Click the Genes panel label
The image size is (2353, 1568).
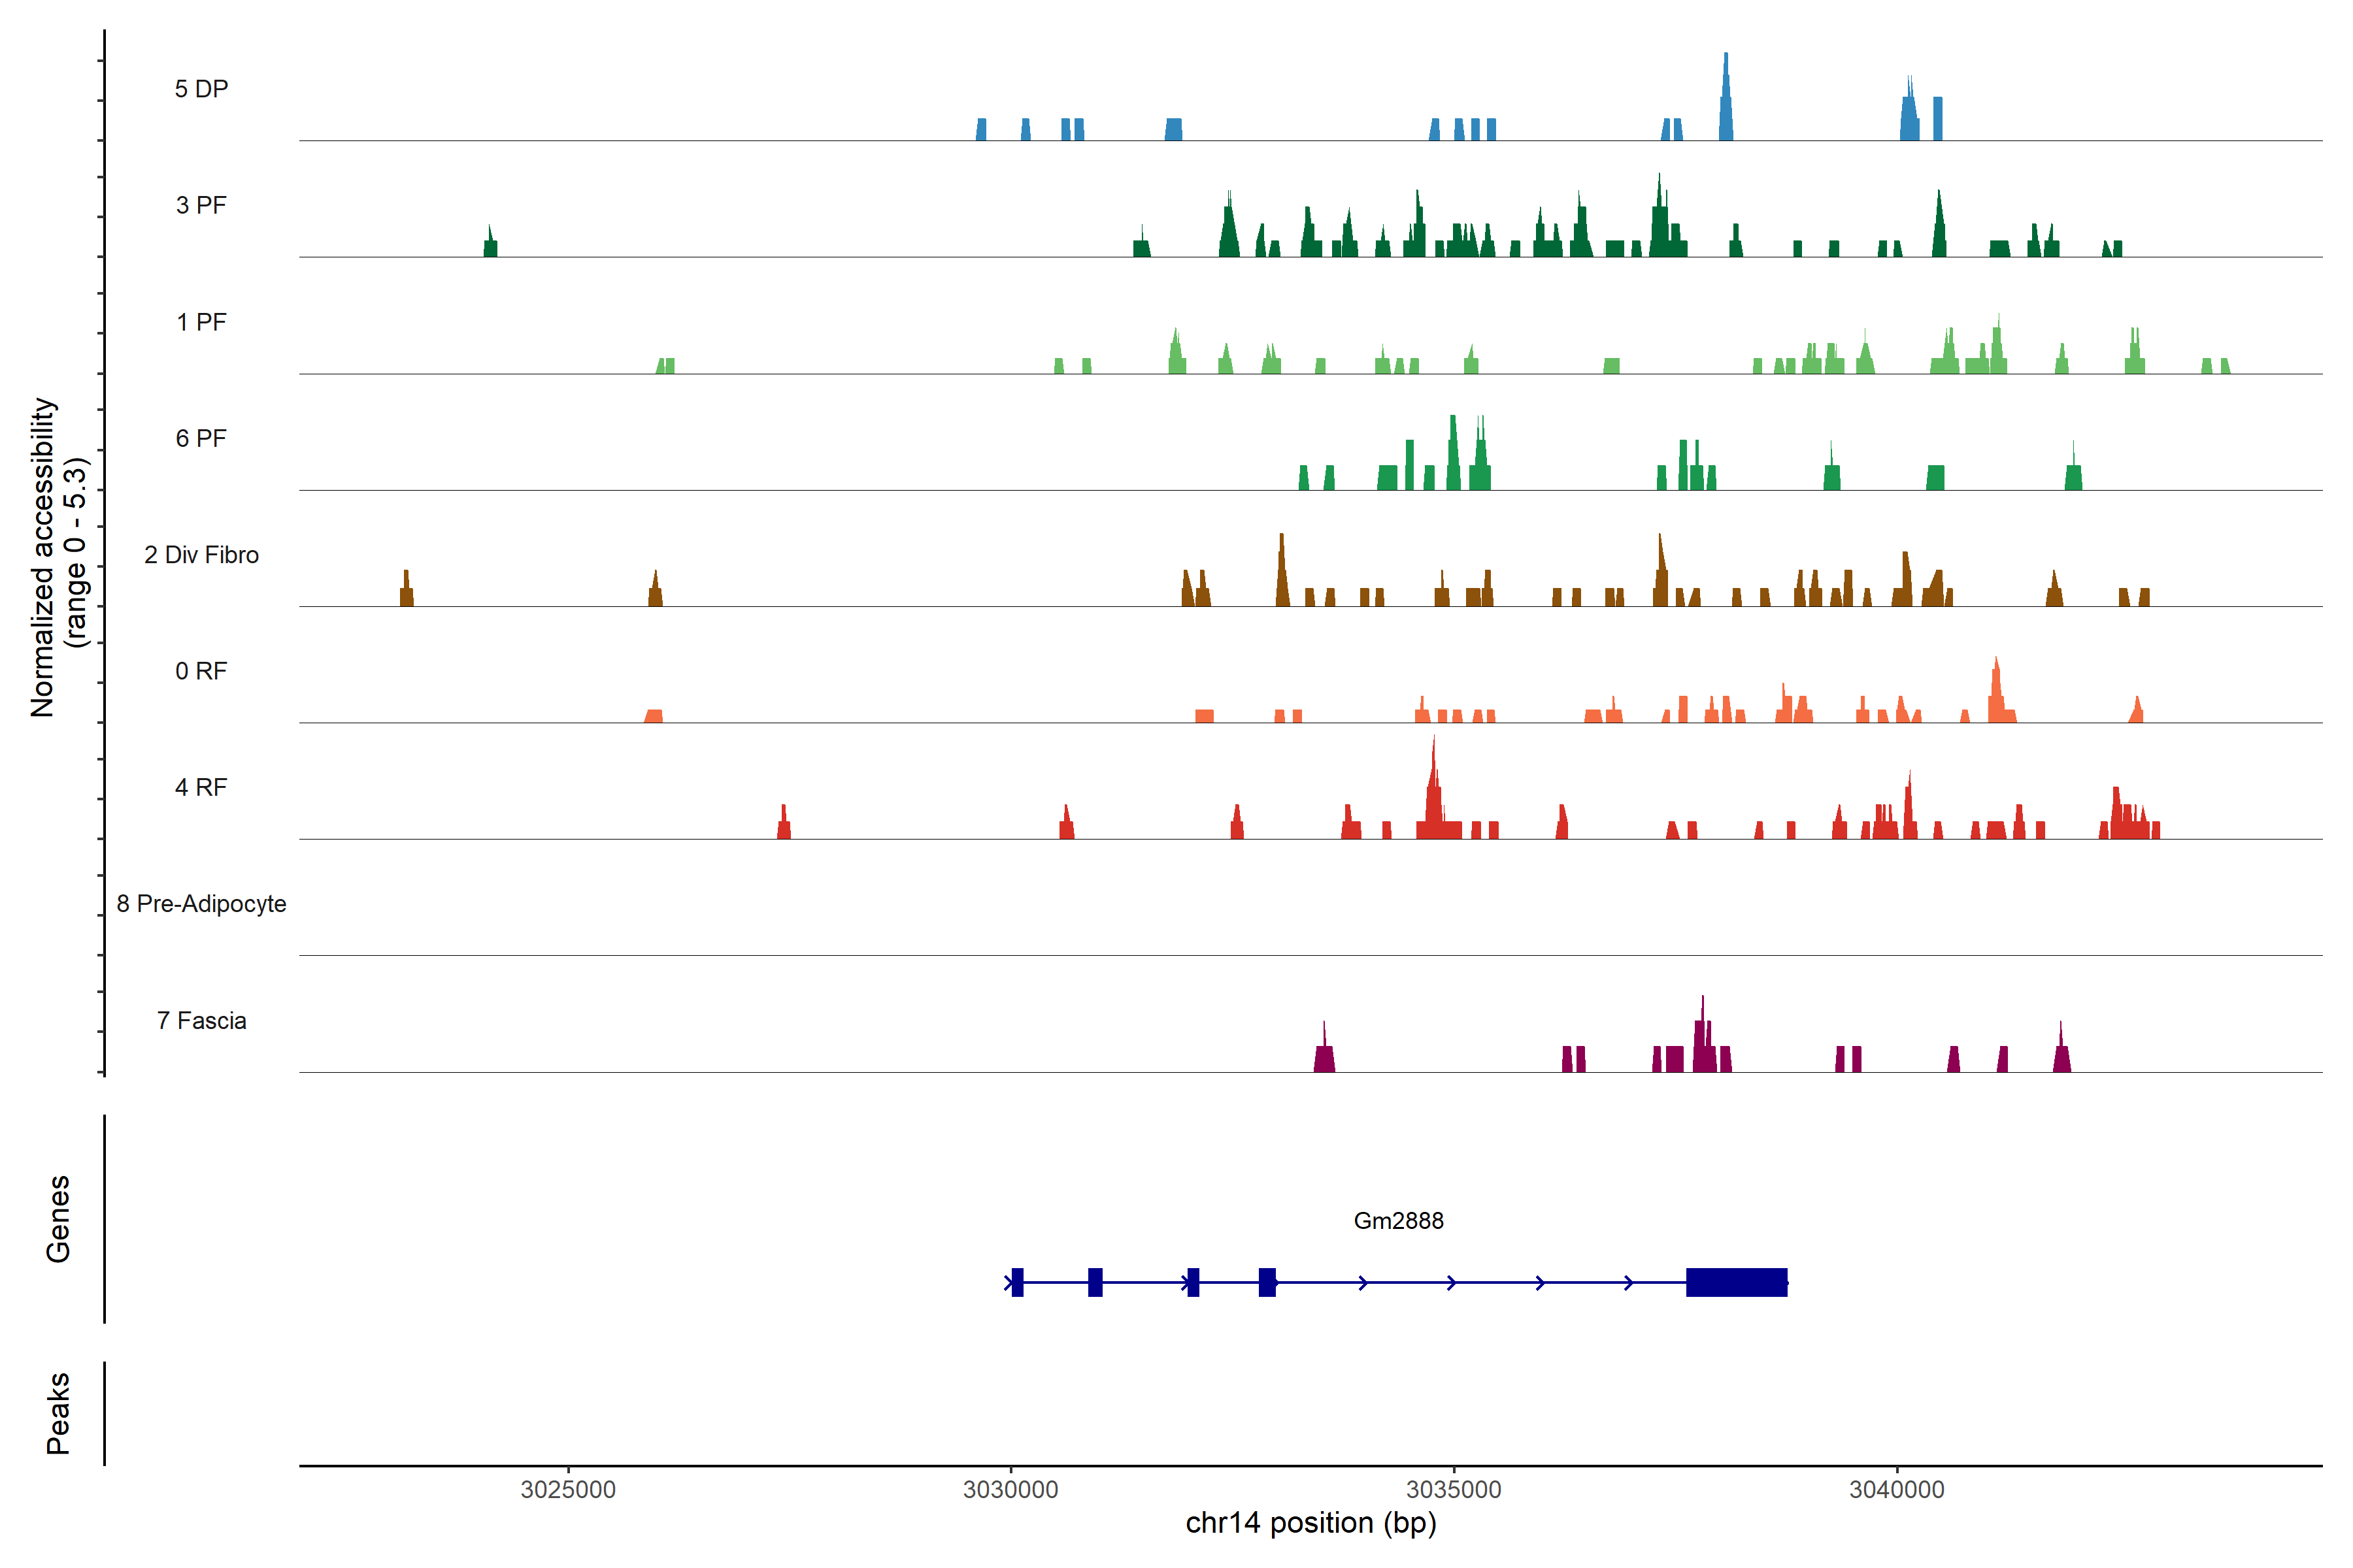click(x=58, y=1219)
